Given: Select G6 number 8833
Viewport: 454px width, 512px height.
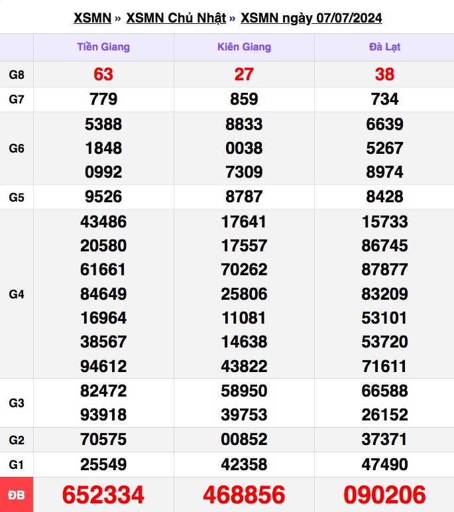Looking at the screenshot, I should pyautogui.click(x=244, y=124).
